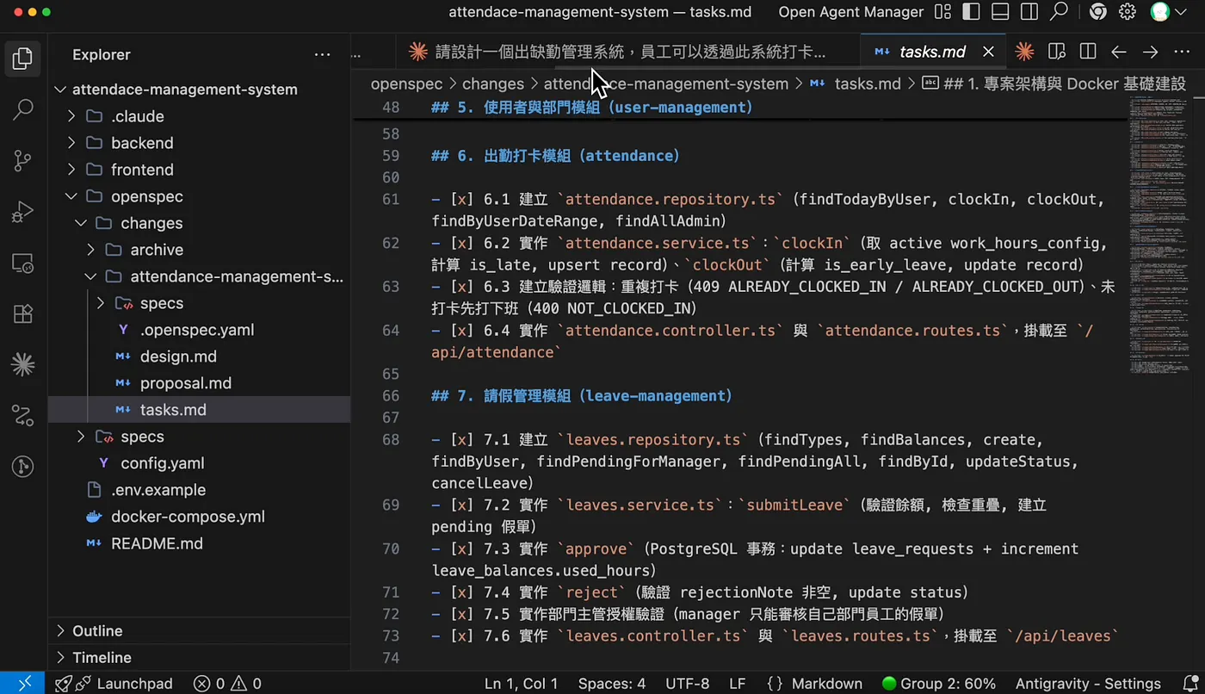
Task: Go forward with the right arrow icon
Action: point(1150,52)
